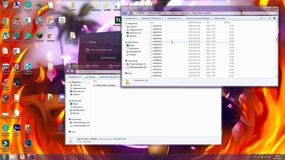
Task: Click the search magnifier in front Explorer
Action: tap(276, 13)
